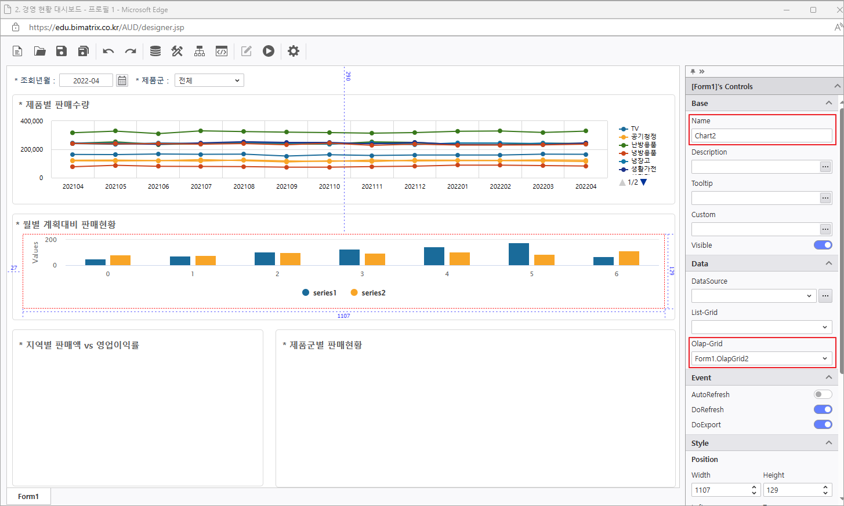Save the dashboard with the floppy disk icon
This screenshot has height=506, width=844.
tap(61, 51)
